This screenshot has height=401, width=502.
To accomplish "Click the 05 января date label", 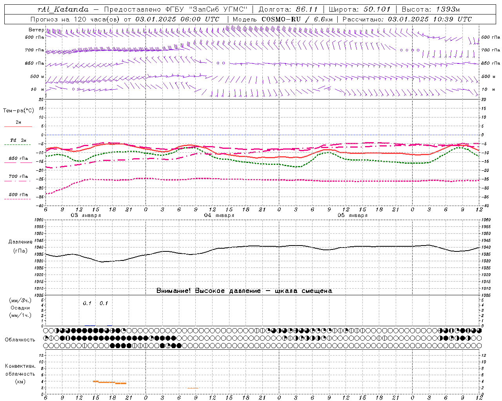I will pos(353,215).
